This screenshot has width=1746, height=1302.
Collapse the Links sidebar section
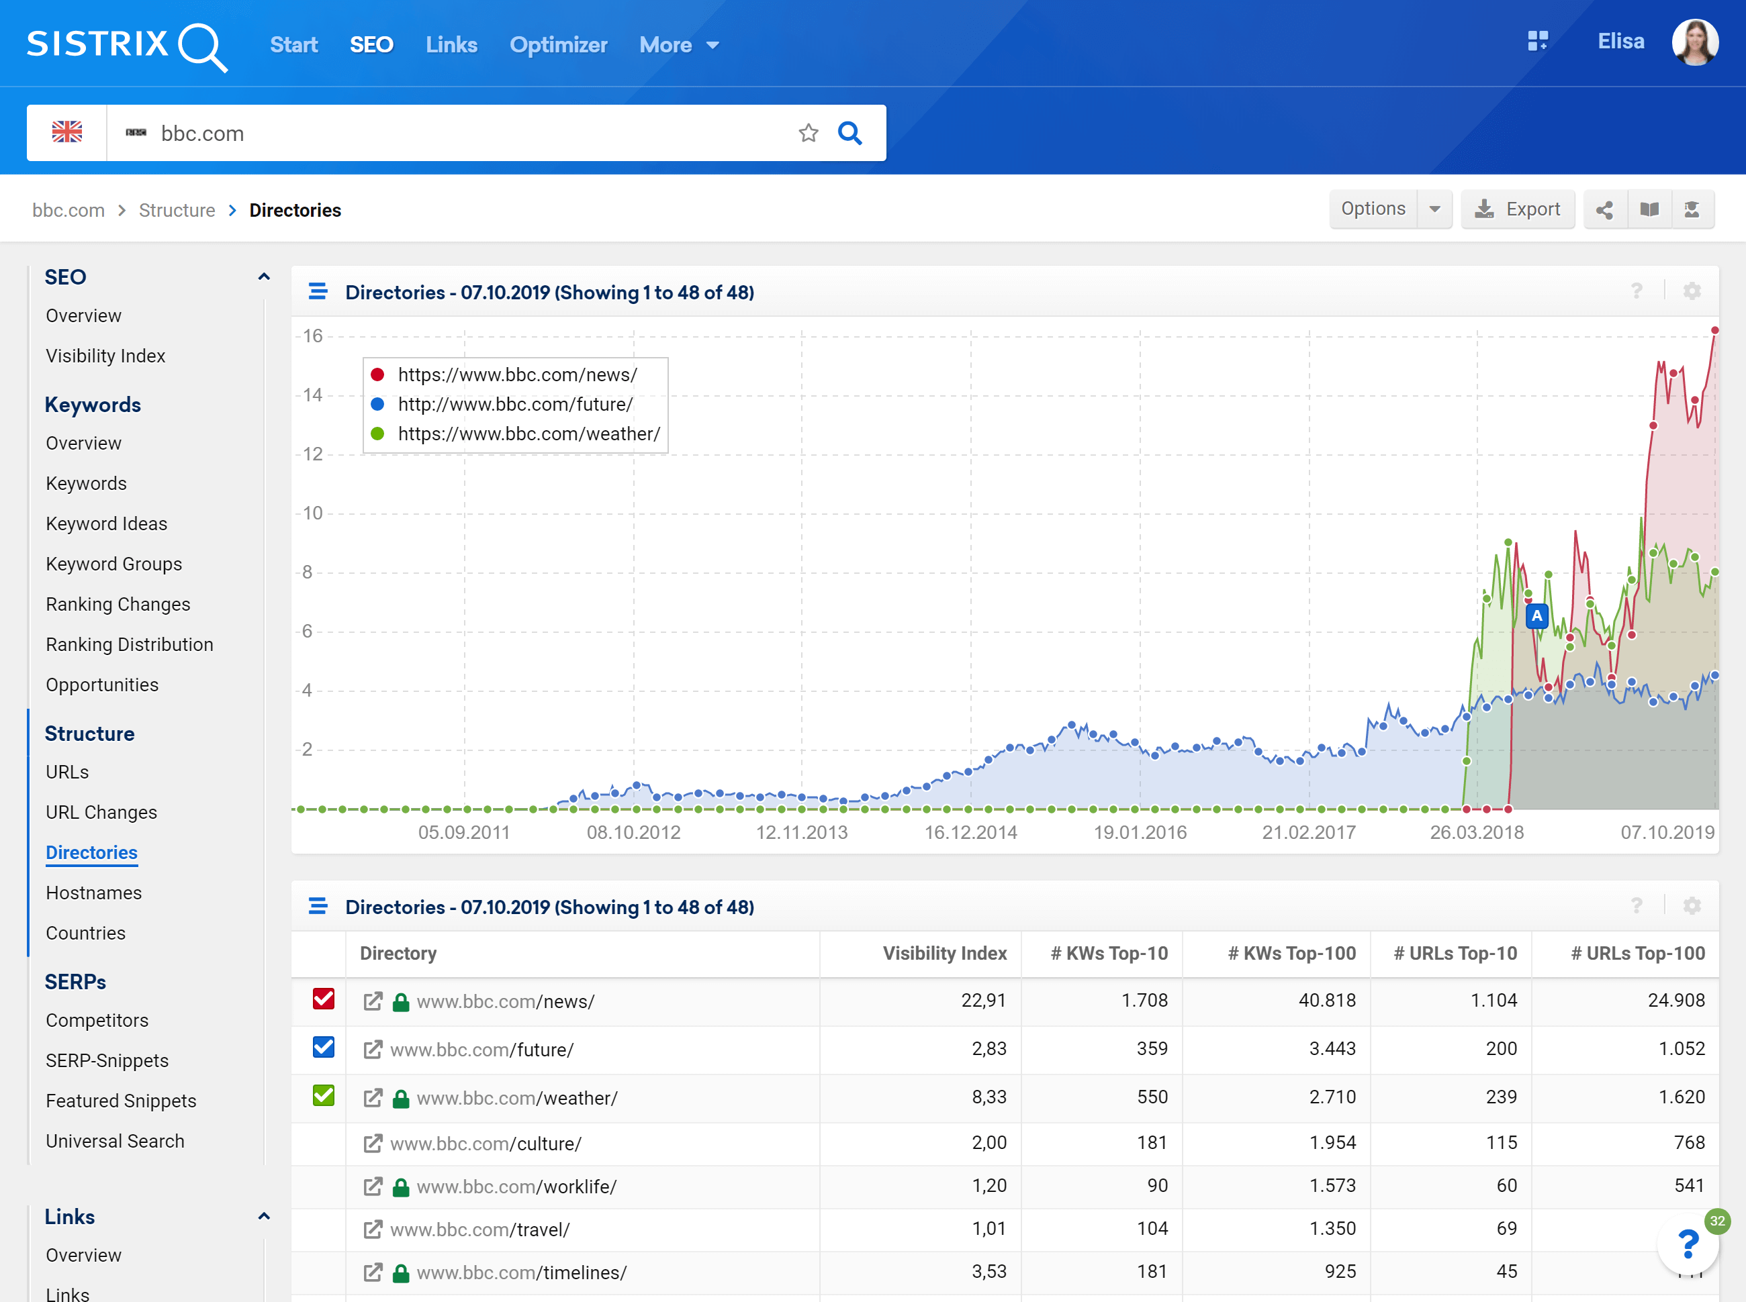pyautogui.click(x=264, y=1216)
